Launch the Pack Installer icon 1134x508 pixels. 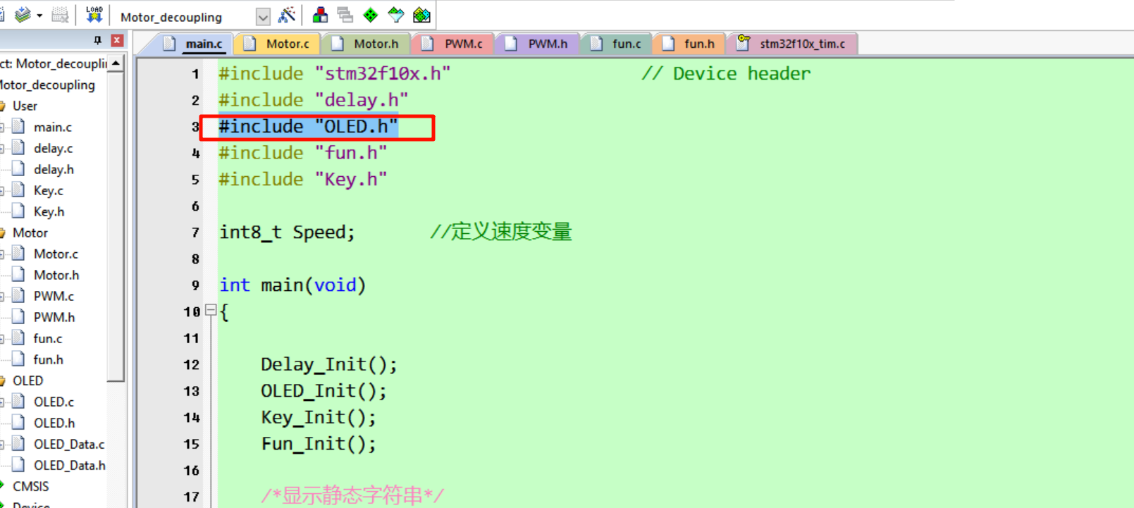pyautogui.click(x=421, y=15)
